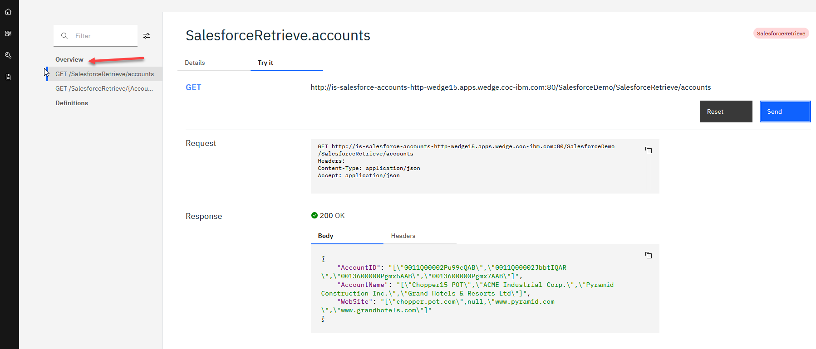816x349 pixels.
Task: Open the dashboard grid icon in sidebar
Action: point(8,34)
